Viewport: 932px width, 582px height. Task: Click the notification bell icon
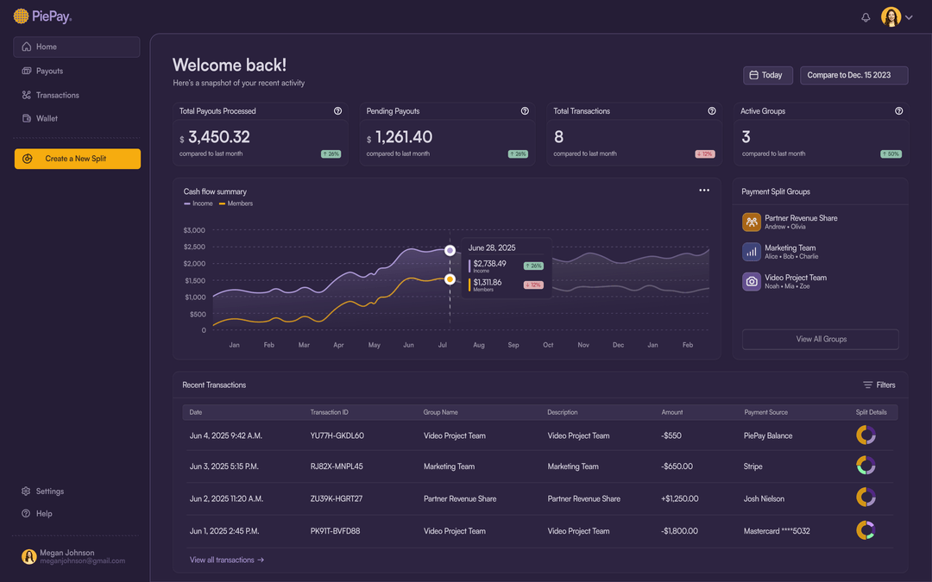coord(866,16)
